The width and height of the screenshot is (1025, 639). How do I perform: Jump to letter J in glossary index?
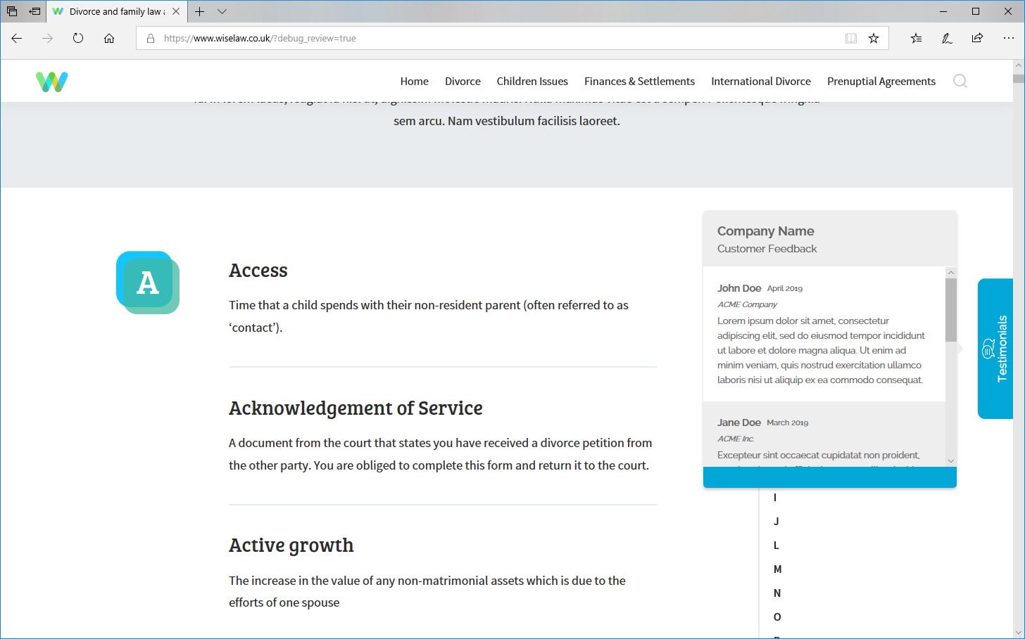pyautogui.click(x=776, y=522)
